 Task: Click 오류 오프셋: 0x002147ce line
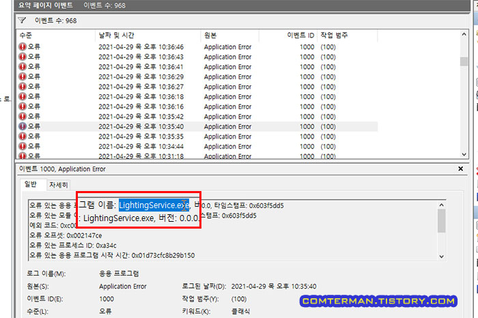66,235
